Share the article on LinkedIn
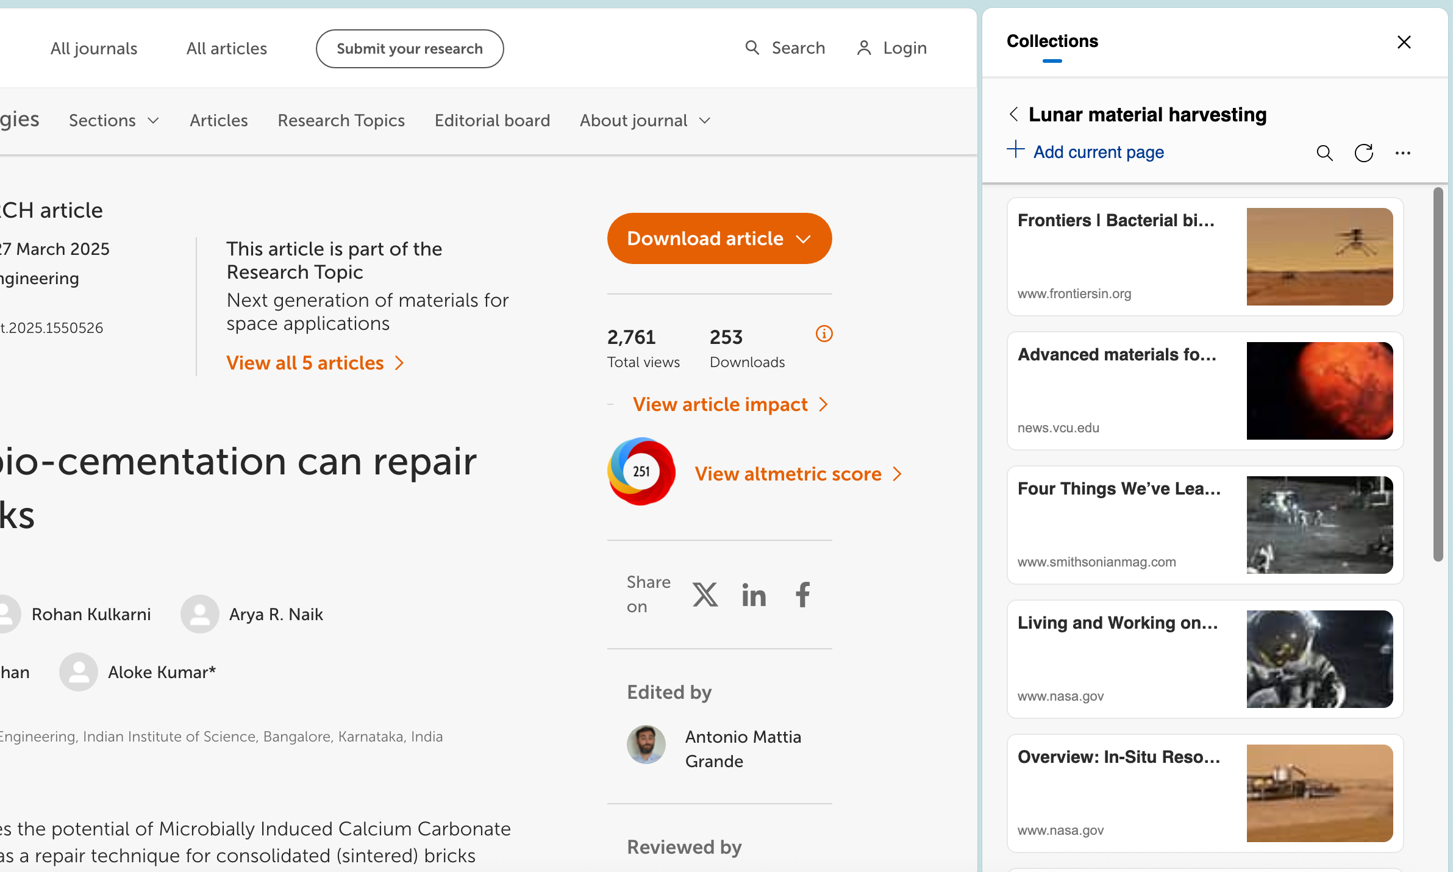Viewport: 1453px width, 872px height. click(x=754, y=595)
